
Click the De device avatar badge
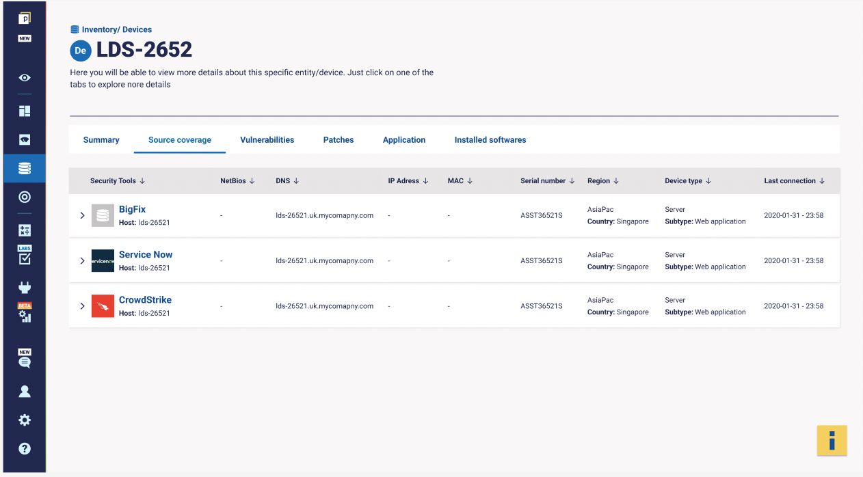[x=81, y=51]
